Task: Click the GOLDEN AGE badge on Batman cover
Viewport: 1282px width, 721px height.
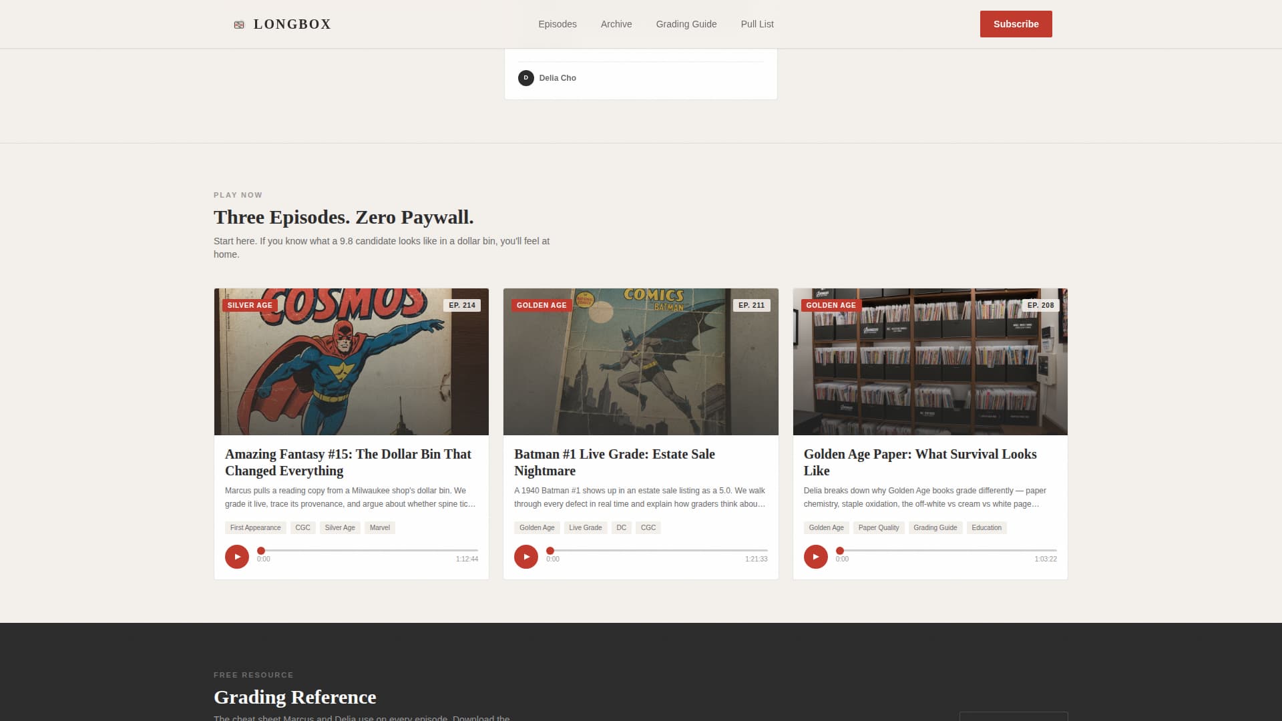Action: [542, 305]
